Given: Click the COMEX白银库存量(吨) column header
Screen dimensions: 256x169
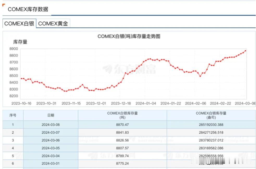Looking at the screenshot, I should 122,115.
